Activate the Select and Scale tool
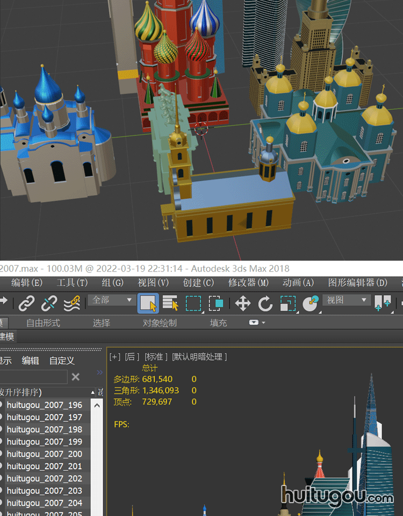Image resolution: width=403 pixels, height=516 pixels. tap(288, 304)
